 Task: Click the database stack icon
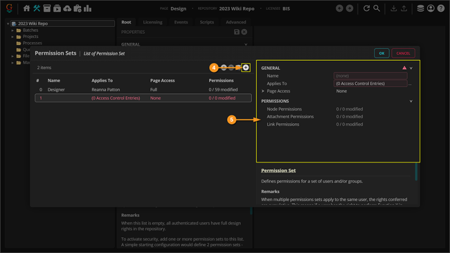tap(420, 8)
